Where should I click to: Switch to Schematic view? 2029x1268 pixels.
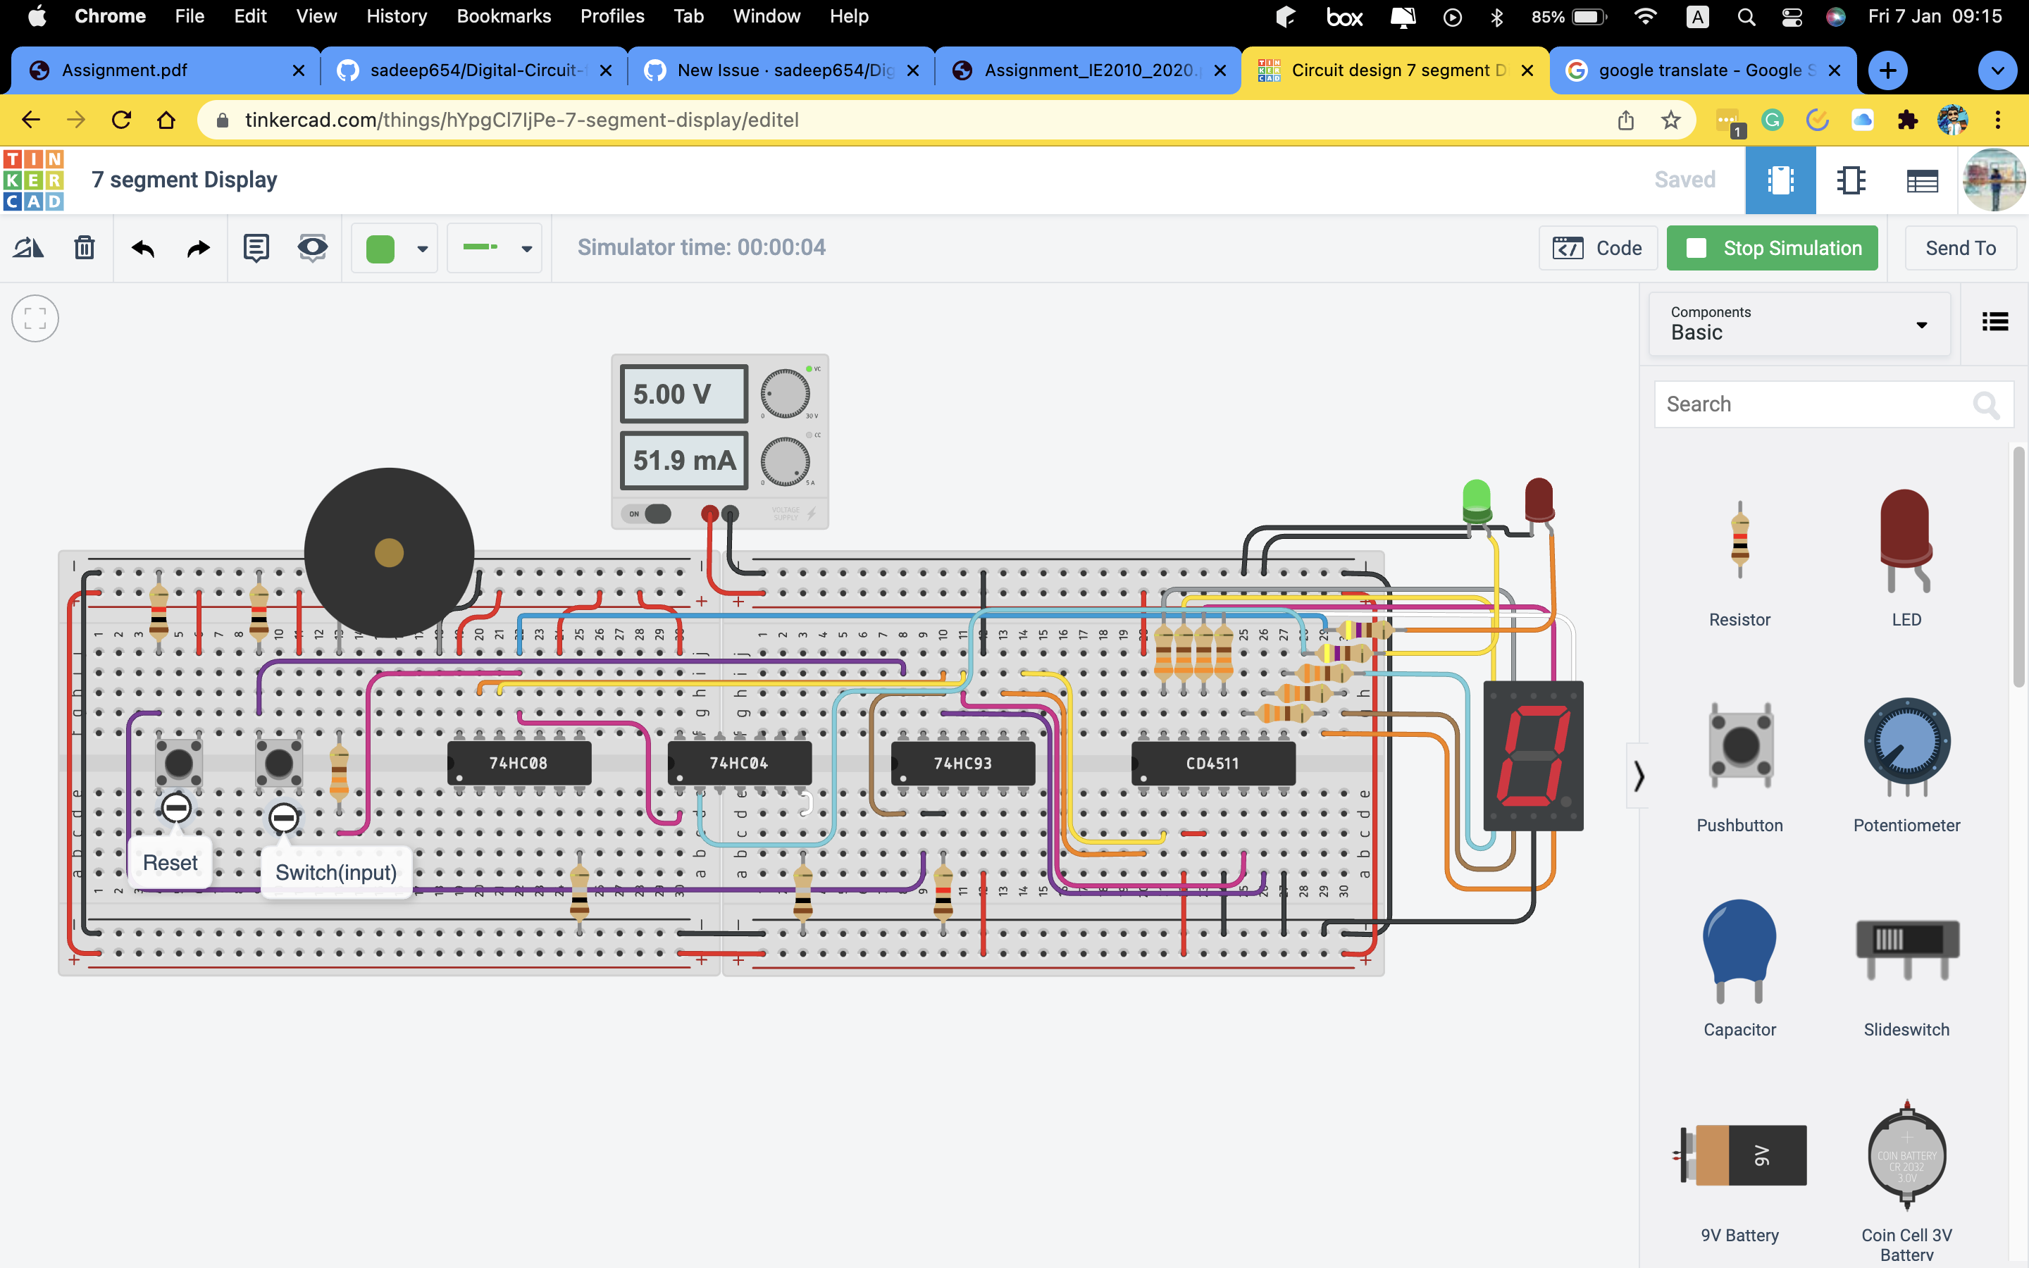[1851, 180]
